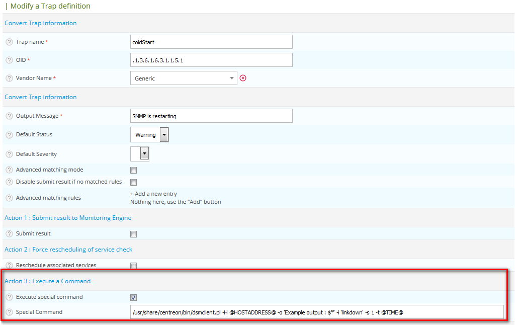Click the Add a new entry link
The image size is (518, 325).
153,194
